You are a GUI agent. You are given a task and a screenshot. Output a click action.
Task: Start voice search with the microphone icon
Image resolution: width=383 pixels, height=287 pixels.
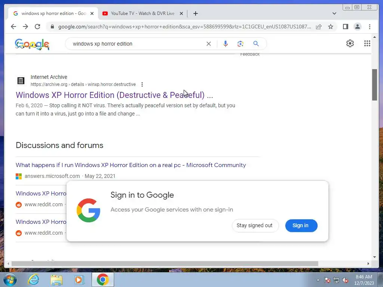pyautogui.click(x=226, y=44)
